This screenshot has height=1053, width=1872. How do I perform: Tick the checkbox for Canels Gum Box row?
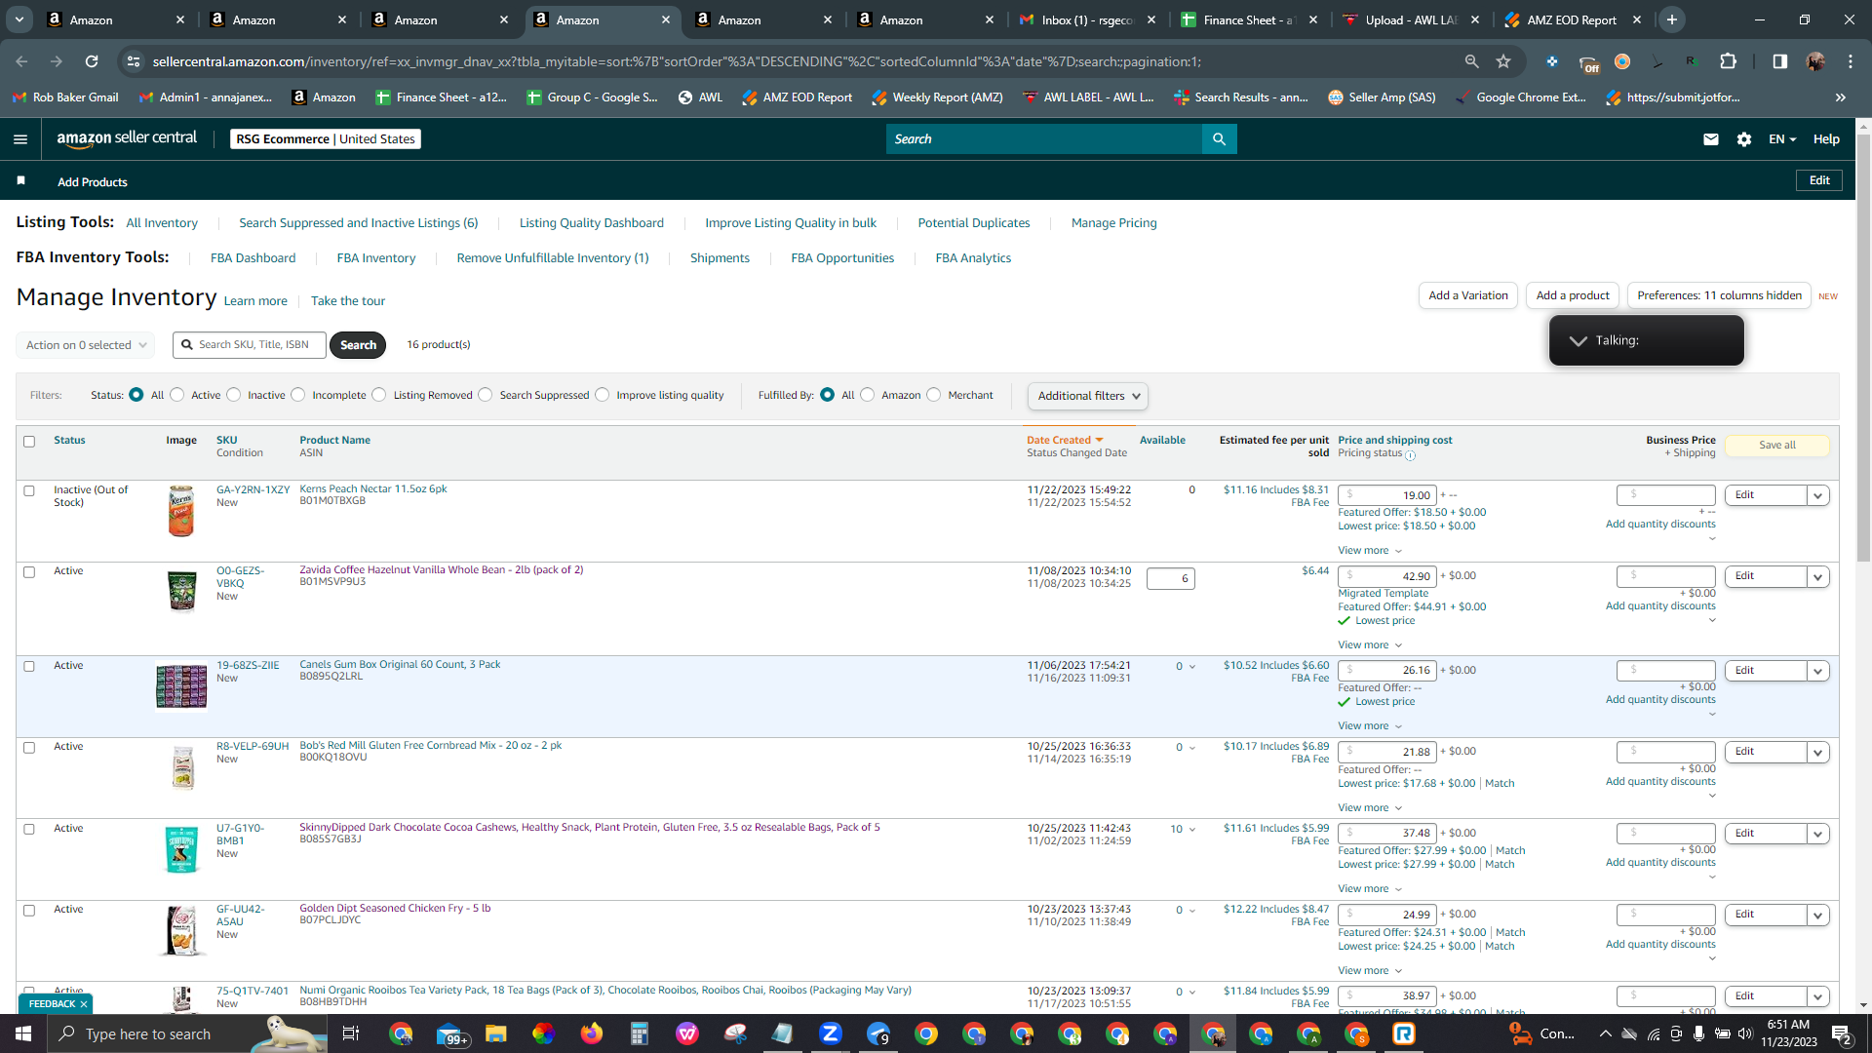(x=29, y=667)
